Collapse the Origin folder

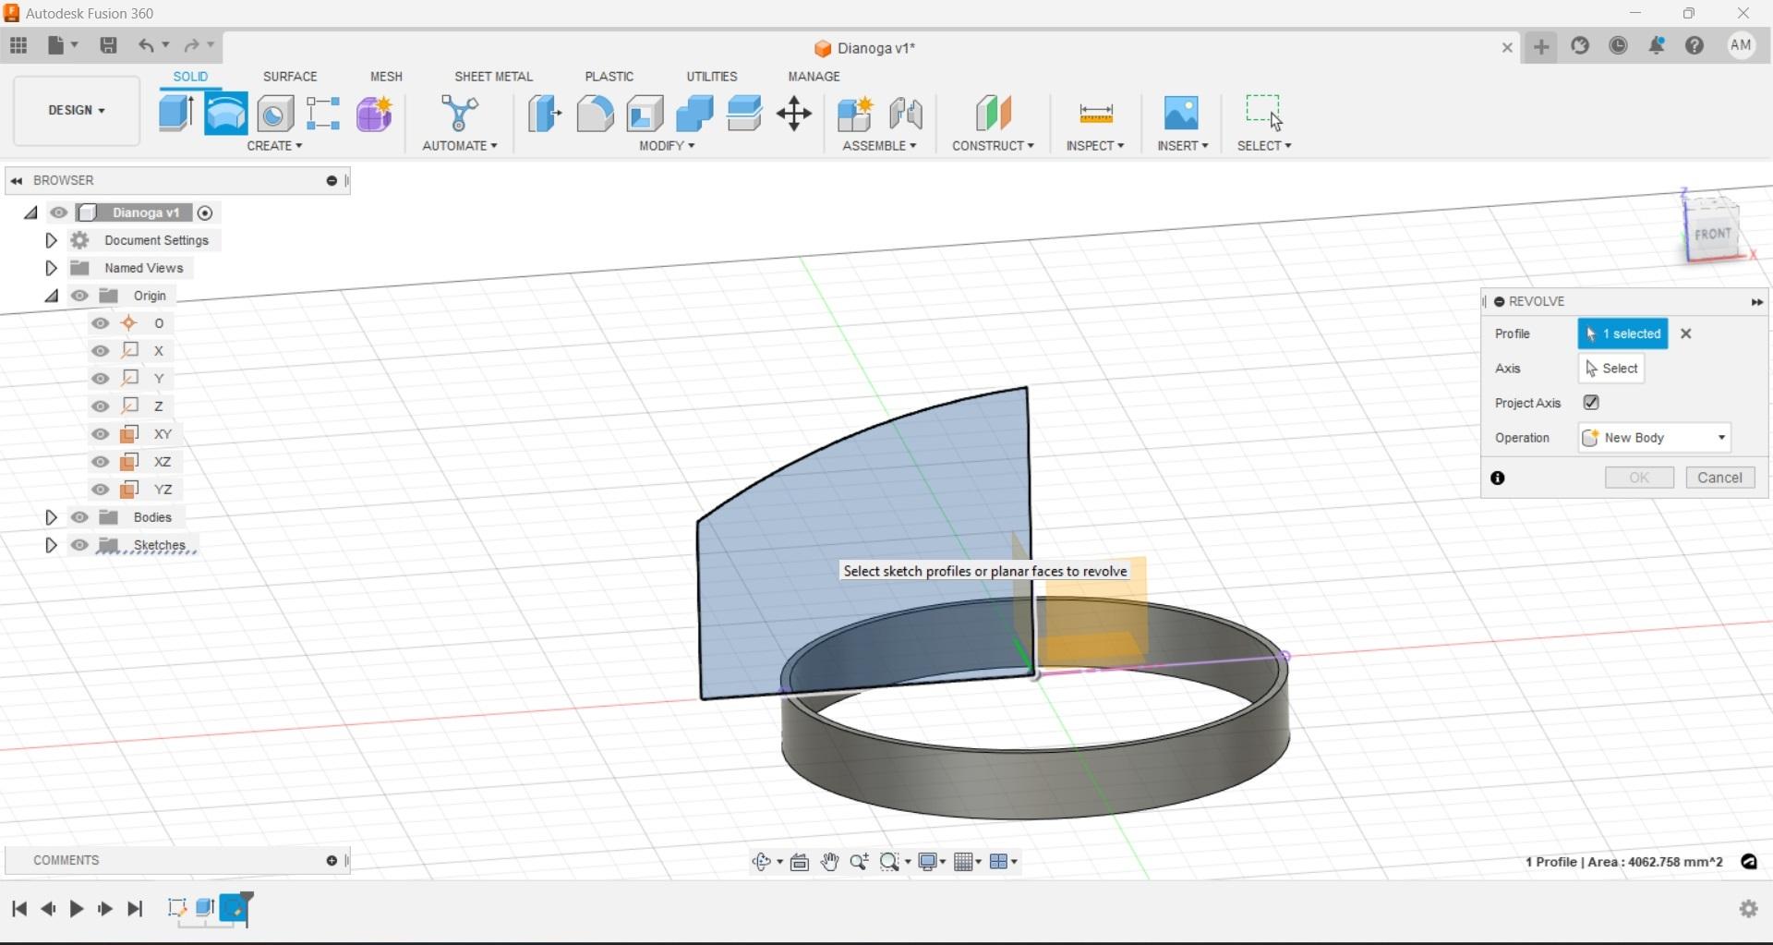pos(51,296)
